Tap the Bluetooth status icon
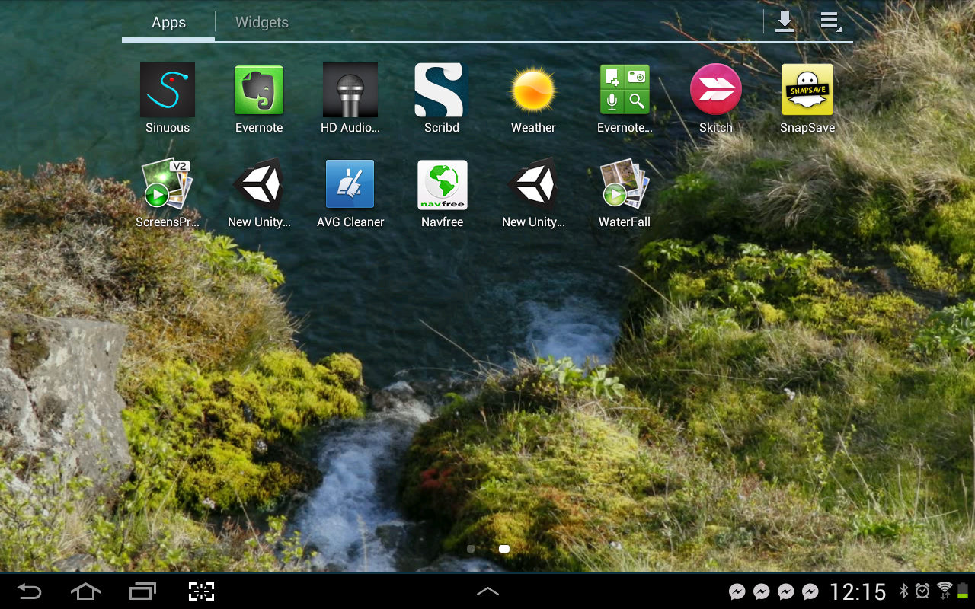 904,591
